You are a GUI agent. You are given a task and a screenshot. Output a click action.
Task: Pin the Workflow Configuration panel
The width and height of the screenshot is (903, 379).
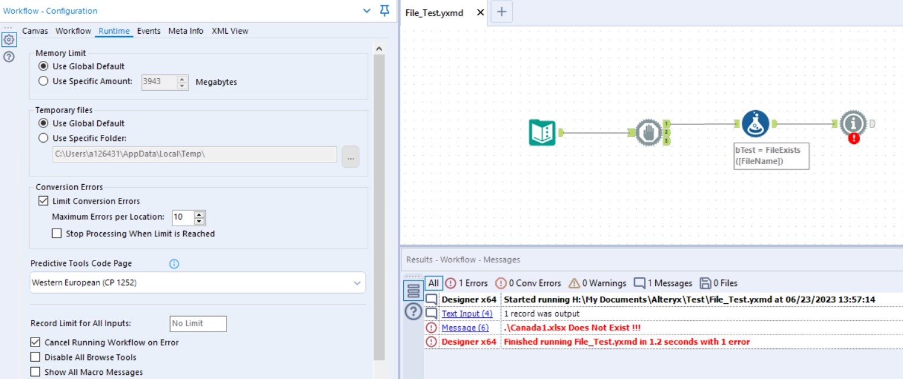tap(385, 11)
